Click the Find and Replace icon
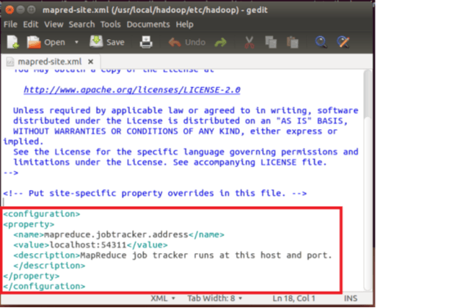The height and width of the screenshot is (308, 471). [x=342, y=43]
